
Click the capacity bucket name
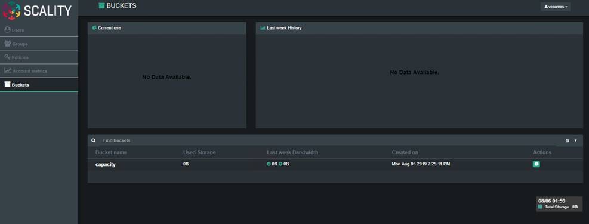coord(106,164)
